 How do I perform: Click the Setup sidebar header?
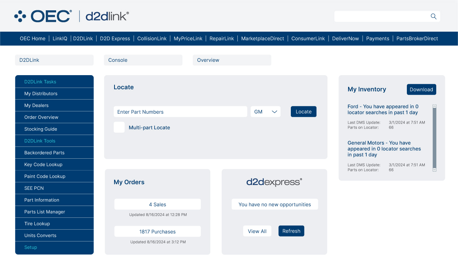coord(54,248)
